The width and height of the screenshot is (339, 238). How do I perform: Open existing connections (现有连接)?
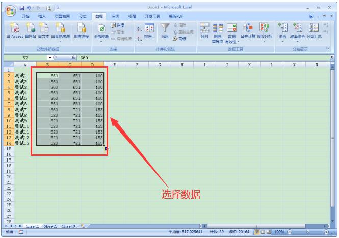[81, 31]
